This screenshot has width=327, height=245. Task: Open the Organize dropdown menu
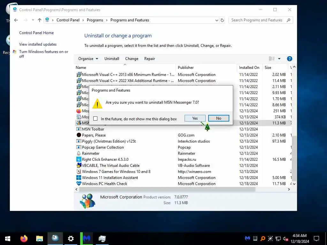click(x=88, y=59)
